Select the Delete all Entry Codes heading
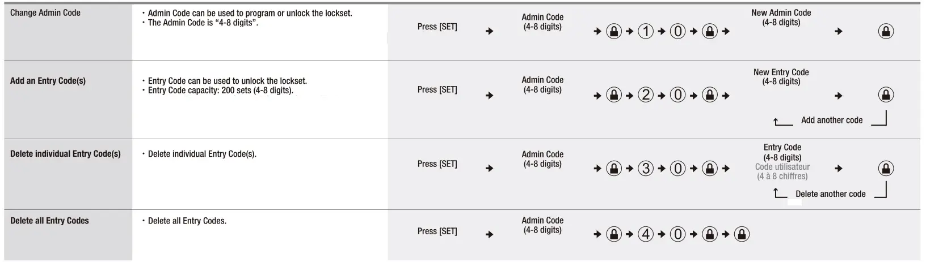The height and width of the screenshot is (262, 926). [x=49, y=221]
